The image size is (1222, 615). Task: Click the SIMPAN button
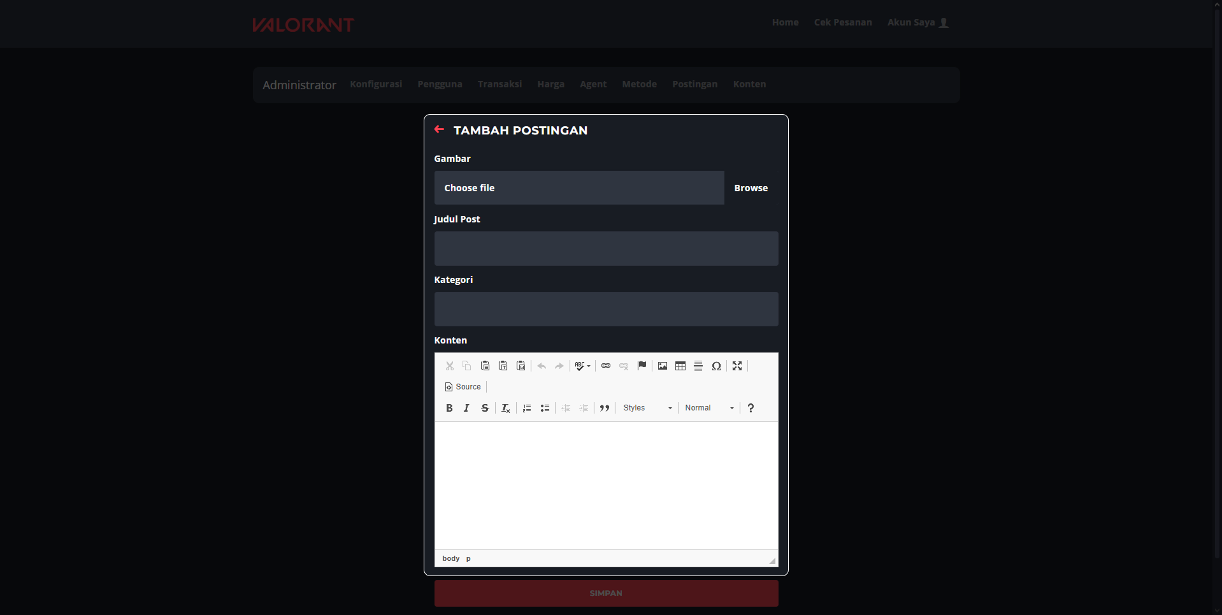606,593
